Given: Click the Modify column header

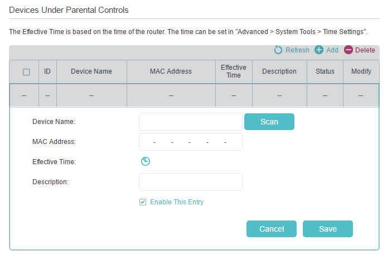Looking at the screenshot, I should [x=361, y=71].
